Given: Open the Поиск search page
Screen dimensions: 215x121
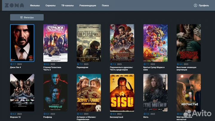Looking at the screenshot, I should pyautogui.click(x=105, y=5).
